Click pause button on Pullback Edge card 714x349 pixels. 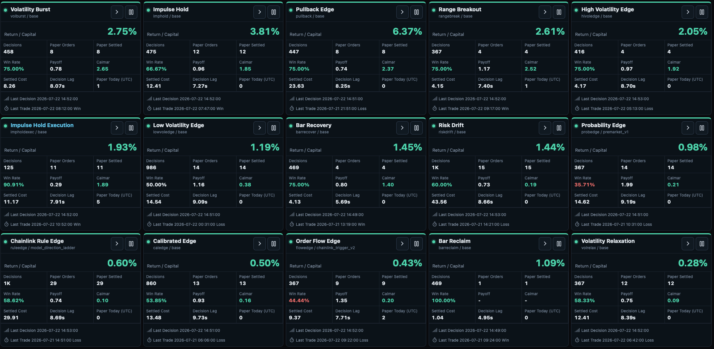point(417,12)
